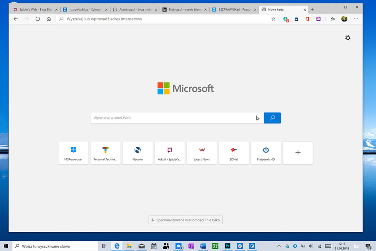Open the network status tray icon
The height and width of the screenshot is (251, 376).
click(319, 246)
